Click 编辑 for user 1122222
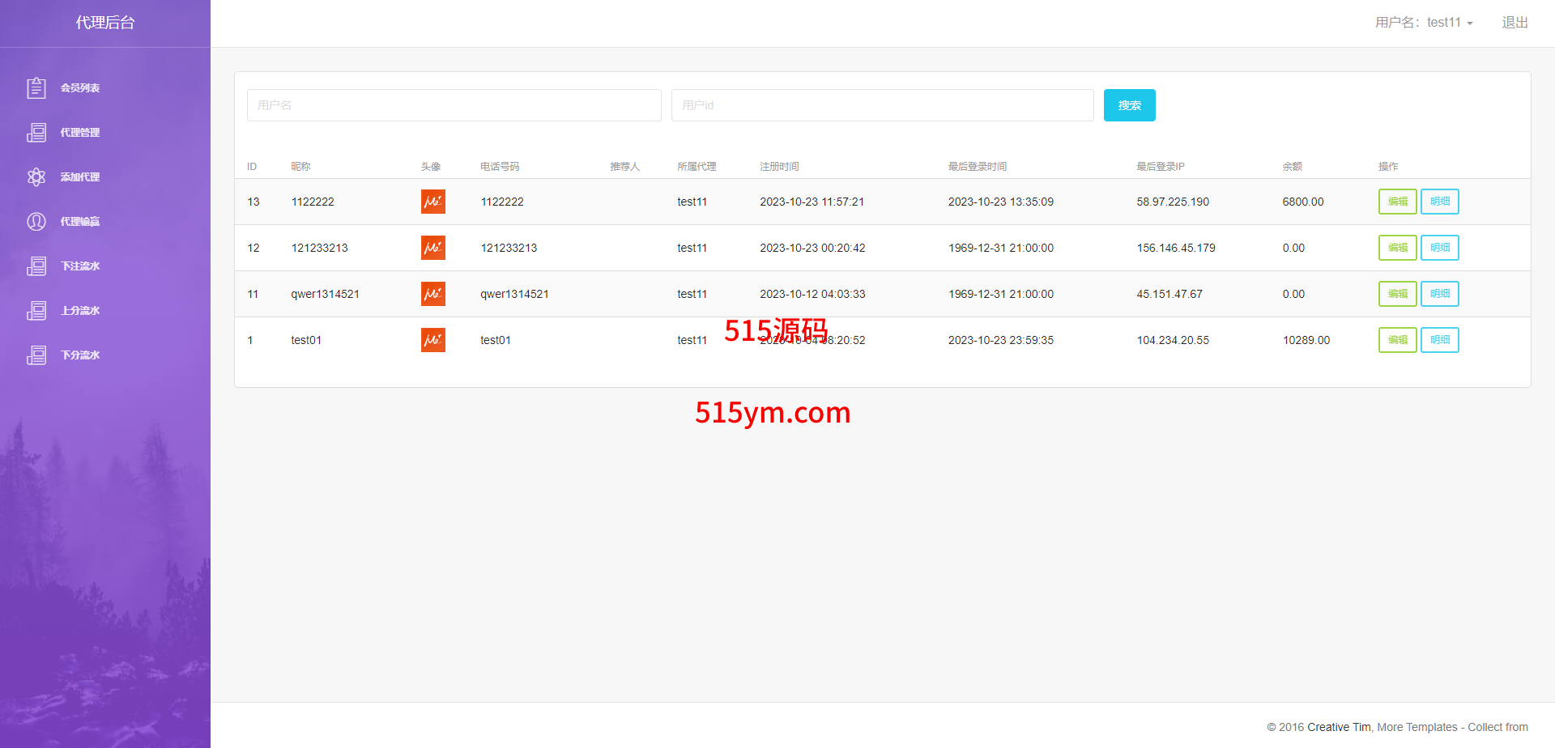Image resolution: width=1555 pixels, height=748 pixels. [x=1397, y=202]
